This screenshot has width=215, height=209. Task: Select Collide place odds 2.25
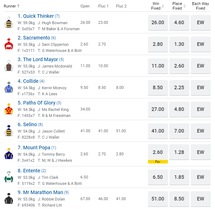[x=179, y=88]
